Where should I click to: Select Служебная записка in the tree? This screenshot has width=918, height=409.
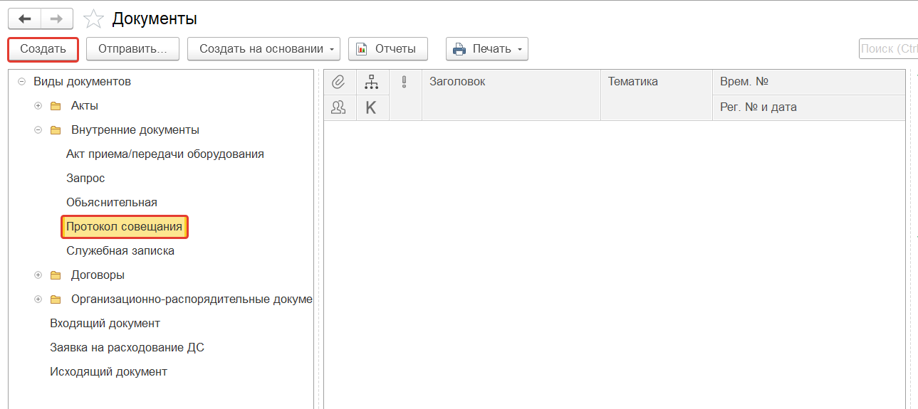click(x=120, y=251)
